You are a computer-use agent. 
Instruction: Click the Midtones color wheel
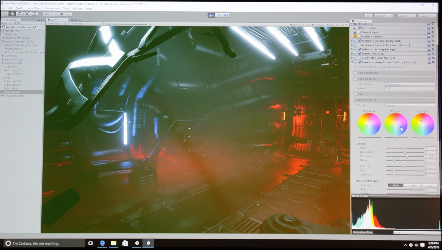pyautogui.click(x=396, y=124)
